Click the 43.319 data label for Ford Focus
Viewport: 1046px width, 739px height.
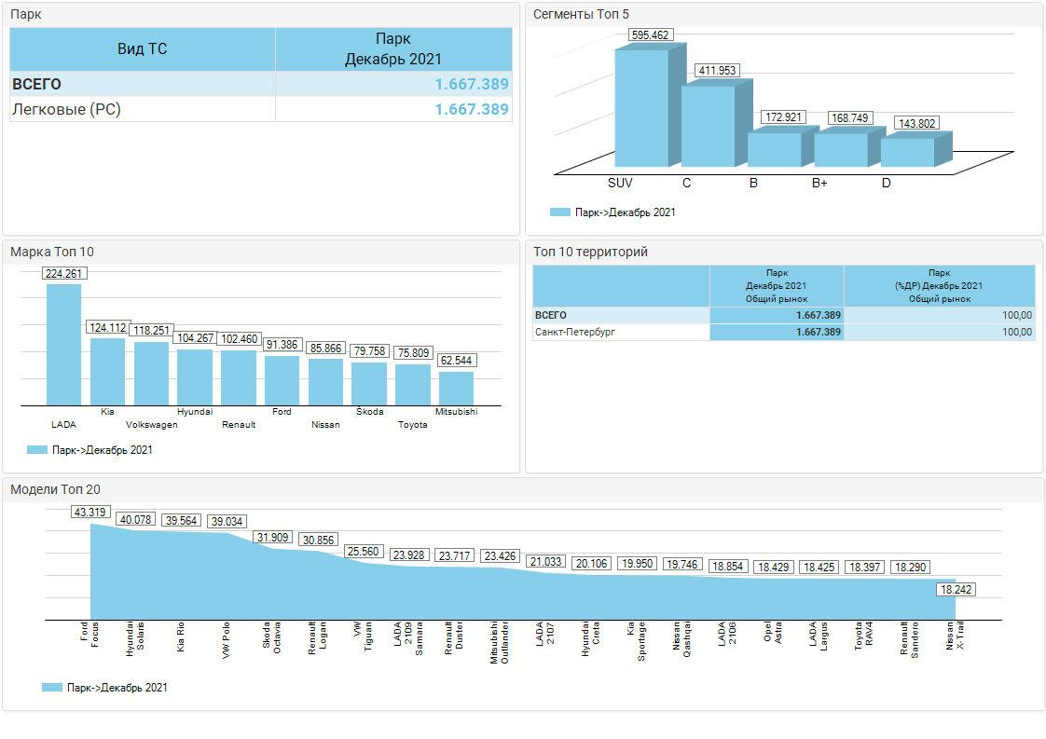coord(90,512)
